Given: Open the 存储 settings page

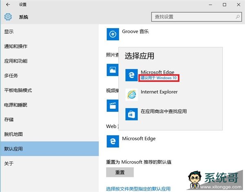Looking at the screenshot, I should point(49,120).
